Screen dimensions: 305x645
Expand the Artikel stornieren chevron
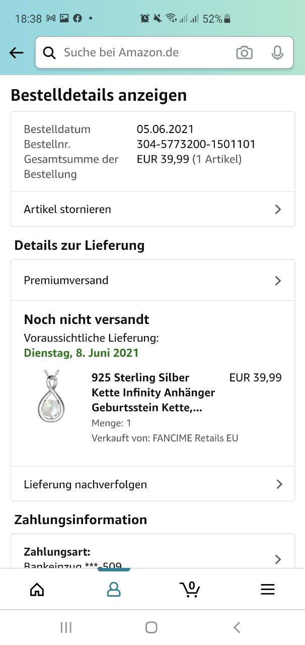click(278, 209)
